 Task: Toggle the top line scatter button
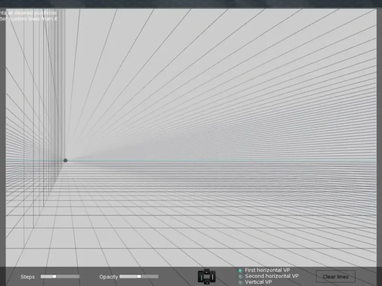[207, 271]
